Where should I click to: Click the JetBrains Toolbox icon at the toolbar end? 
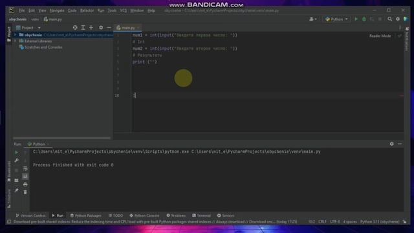coord(406,19)
